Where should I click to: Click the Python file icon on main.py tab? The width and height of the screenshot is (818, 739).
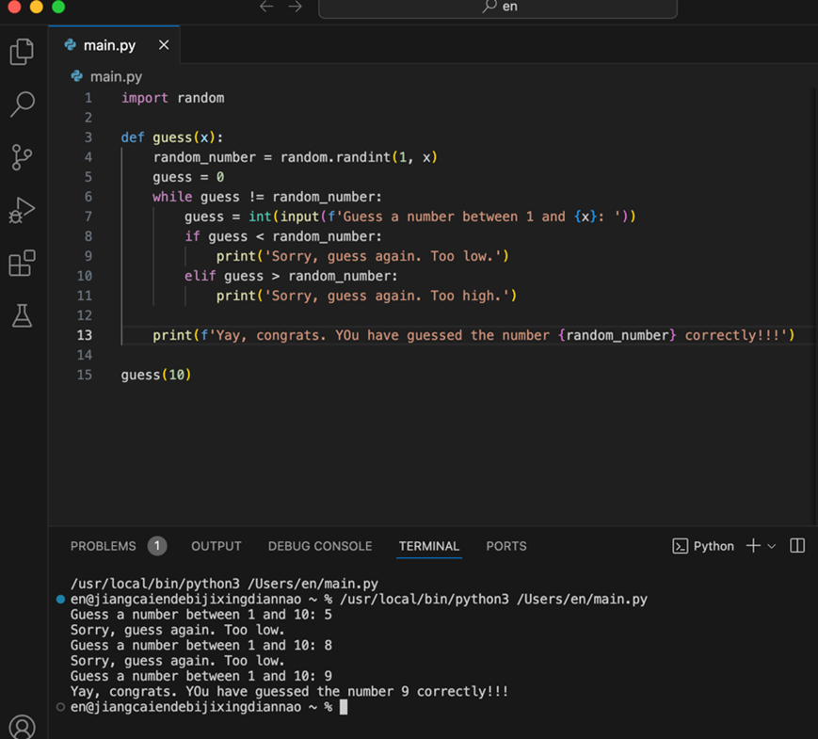[x=70, y=45]
